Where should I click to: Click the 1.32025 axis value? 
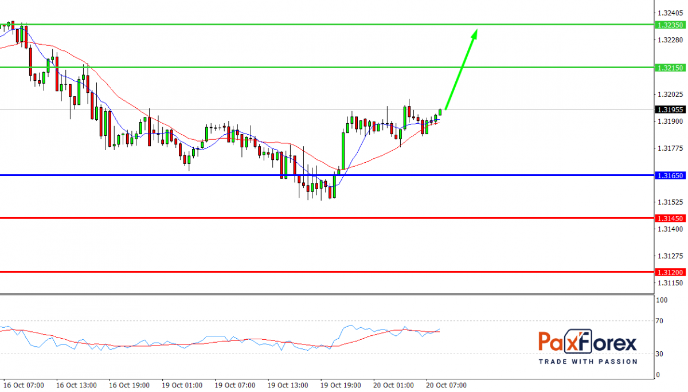[670, 94]
